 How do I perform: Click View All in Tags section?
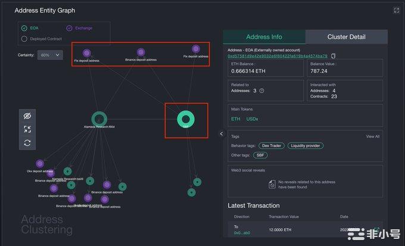coord(372,136)
